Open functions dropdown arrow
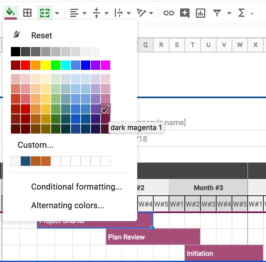Screen dimensions: 266x262 [252, 13]
